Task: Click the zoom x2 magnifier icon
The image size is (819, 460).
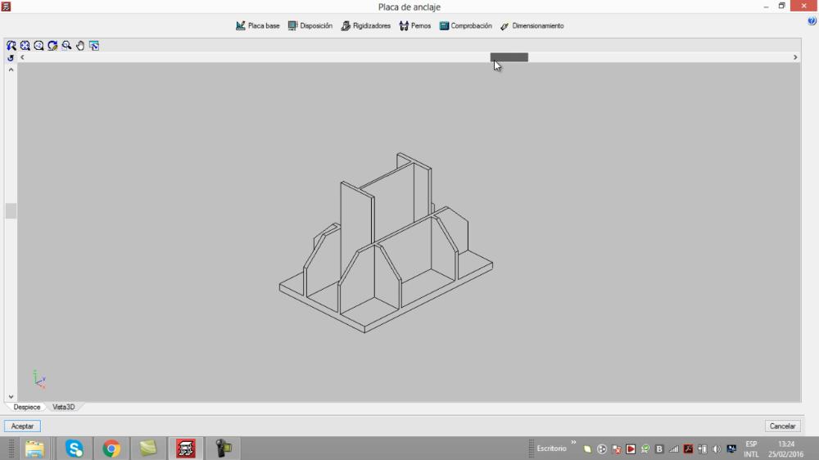Action: (38, 45)
